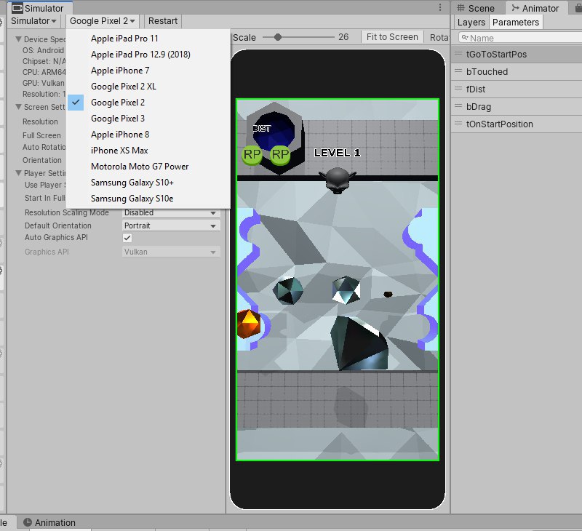Toggle Auto Graphics API checkbox
The height and width of the screenshot is (531, 582).
click(x=127, y=238)
